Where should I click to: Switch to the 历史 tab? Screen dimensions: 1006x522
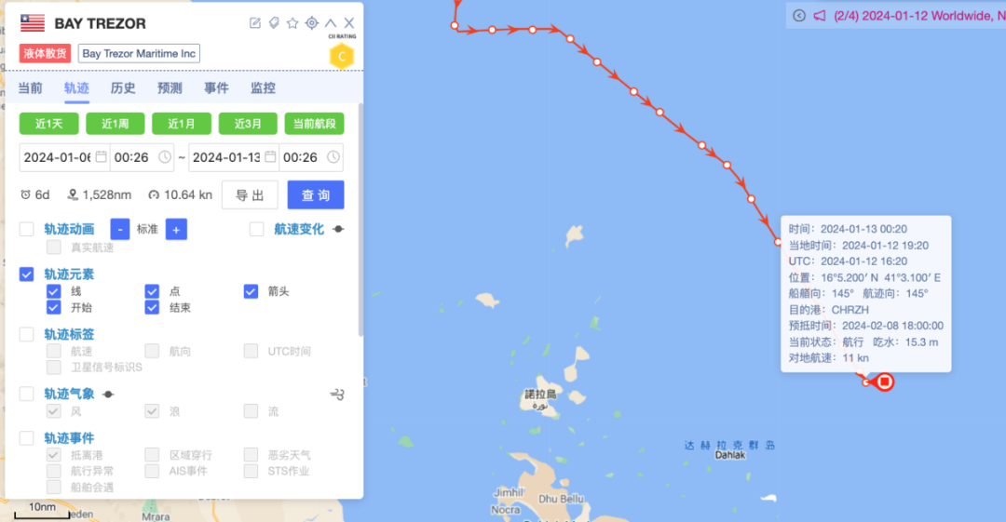[123, 87]
